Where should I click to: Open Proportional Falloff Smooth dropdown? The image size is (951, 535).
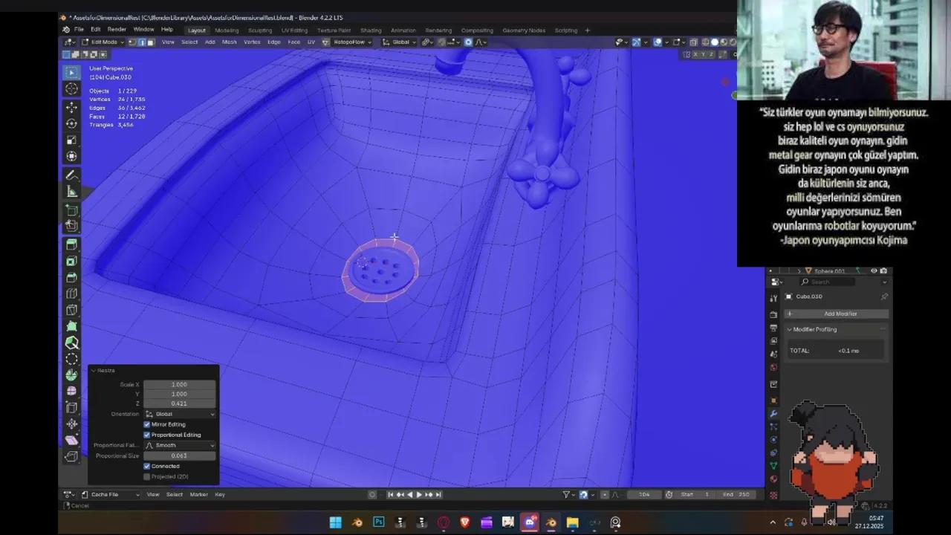click(x=180, y=445)
